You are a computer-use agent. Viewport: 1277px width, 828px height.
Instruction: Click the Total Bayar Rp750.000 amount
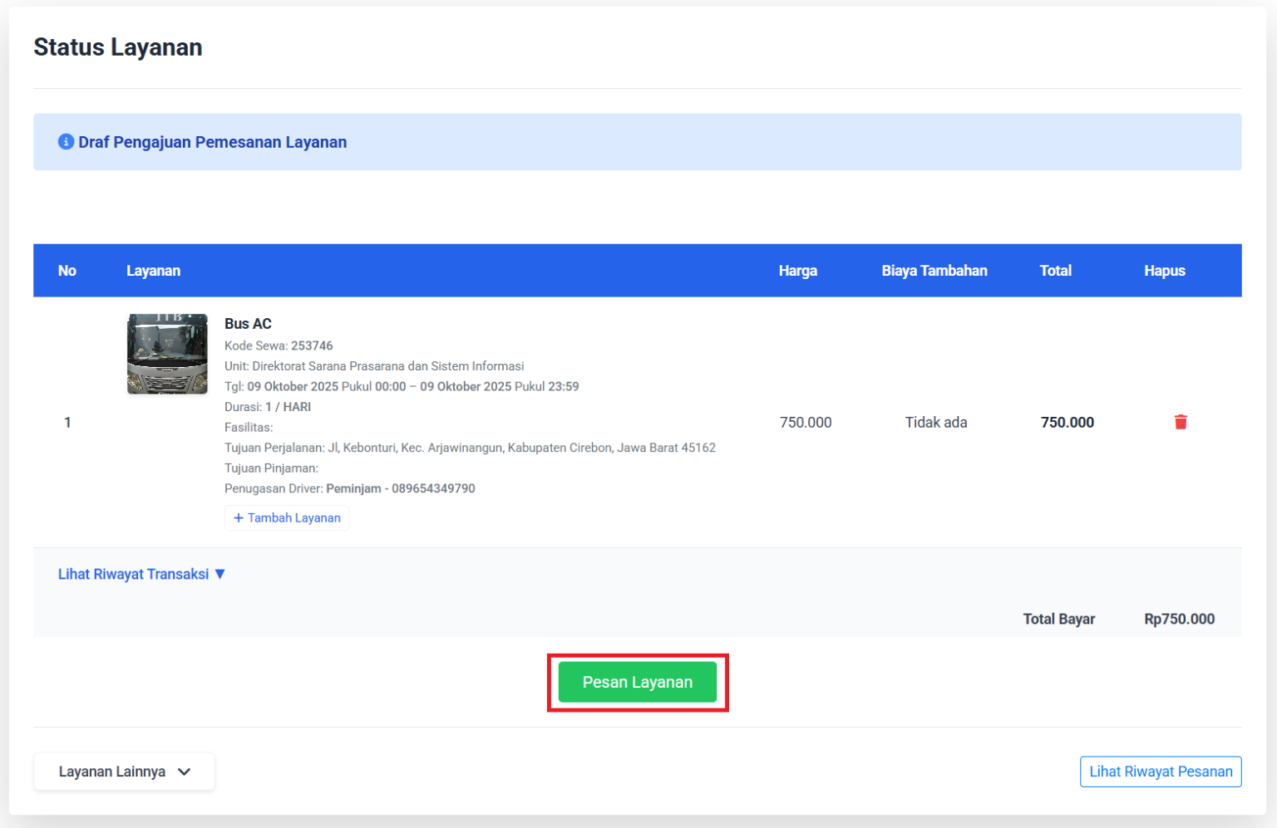[x=1180, y=619]
